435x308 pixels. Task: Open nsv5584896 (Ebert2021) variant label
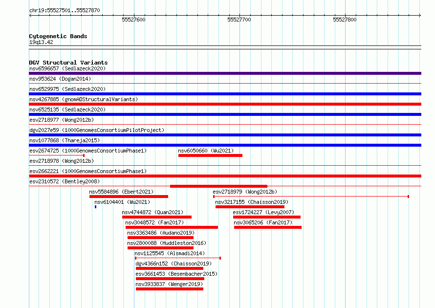point(121,192)
